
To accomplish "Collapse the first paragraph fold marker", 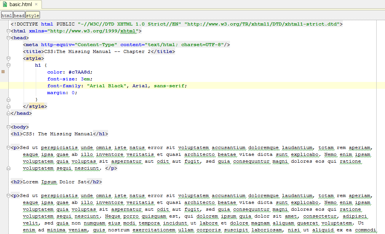I will [x=8, y=147].
